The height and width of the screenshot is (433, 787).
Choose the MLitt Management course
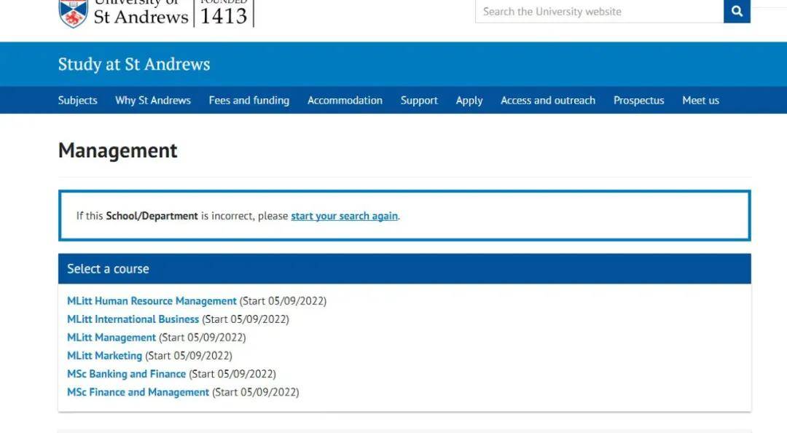[111, 338]
